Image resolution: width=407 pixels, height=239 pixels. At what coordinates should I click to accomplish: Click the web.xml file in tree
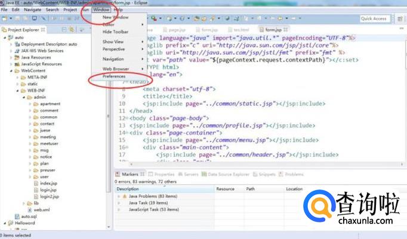(41, 210)
